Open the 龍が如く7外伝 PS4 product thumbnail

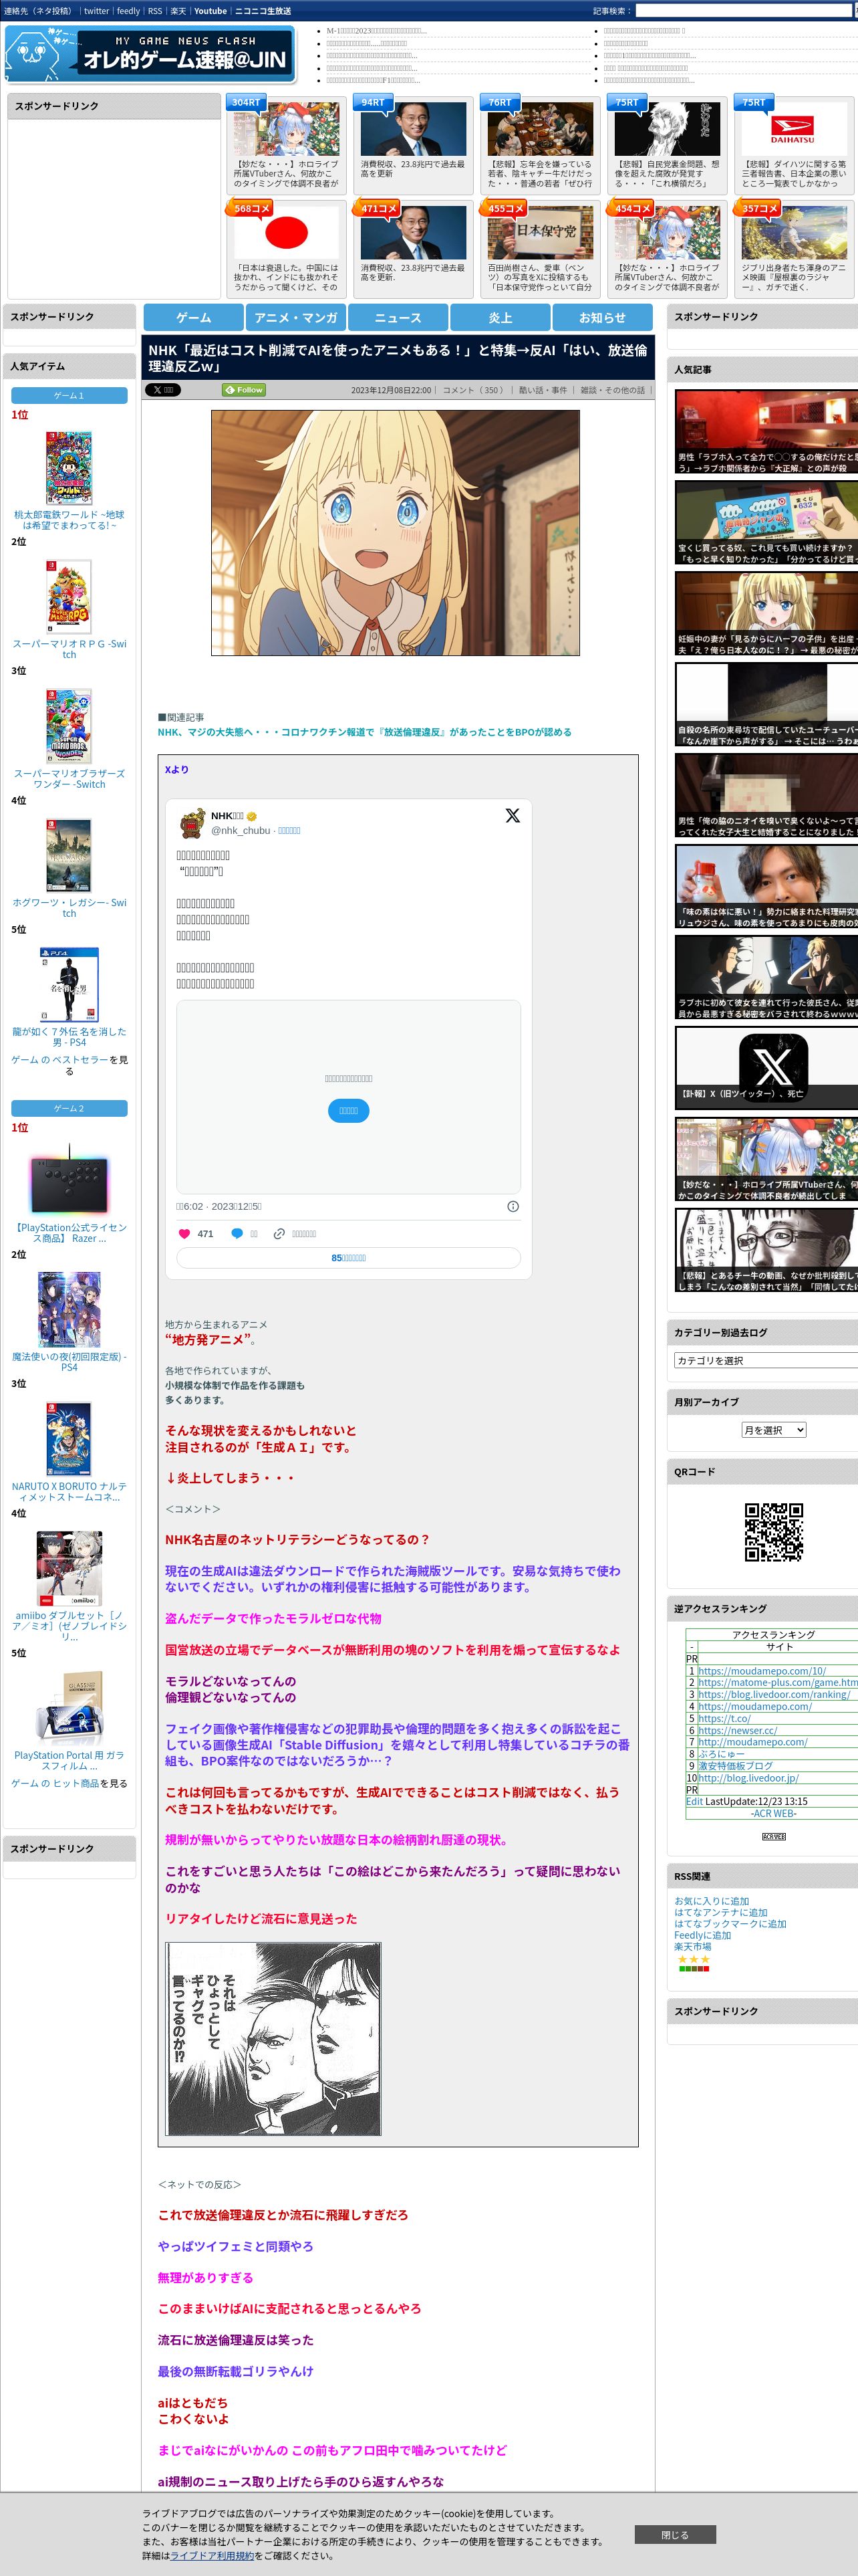[x=69, y=984]
